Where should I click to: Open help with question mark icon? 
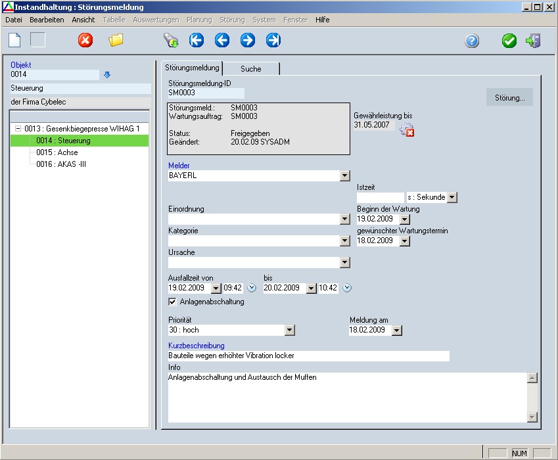click(472, 41)
